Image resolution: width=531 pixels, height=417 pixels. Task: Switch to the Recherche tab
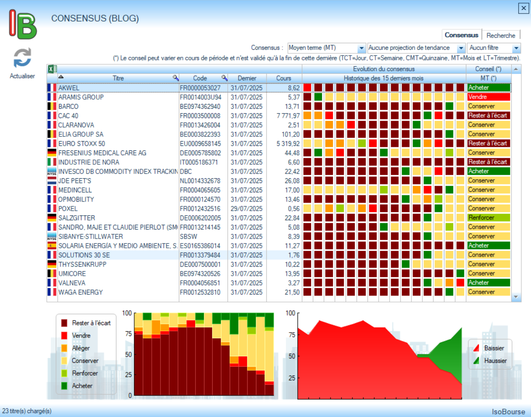(501, 35)
